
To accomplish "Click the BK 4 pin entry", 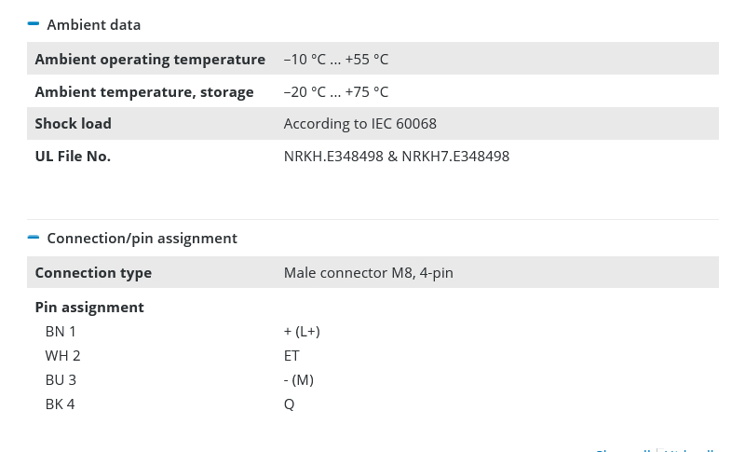I will [60, 404].
